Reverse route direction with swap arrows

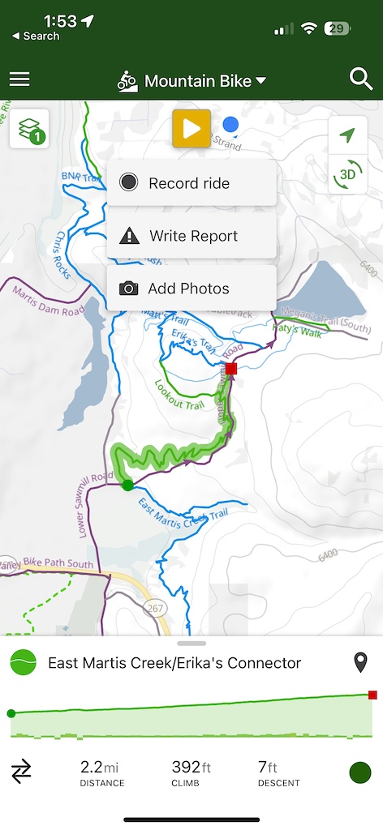tap(21, 772)
